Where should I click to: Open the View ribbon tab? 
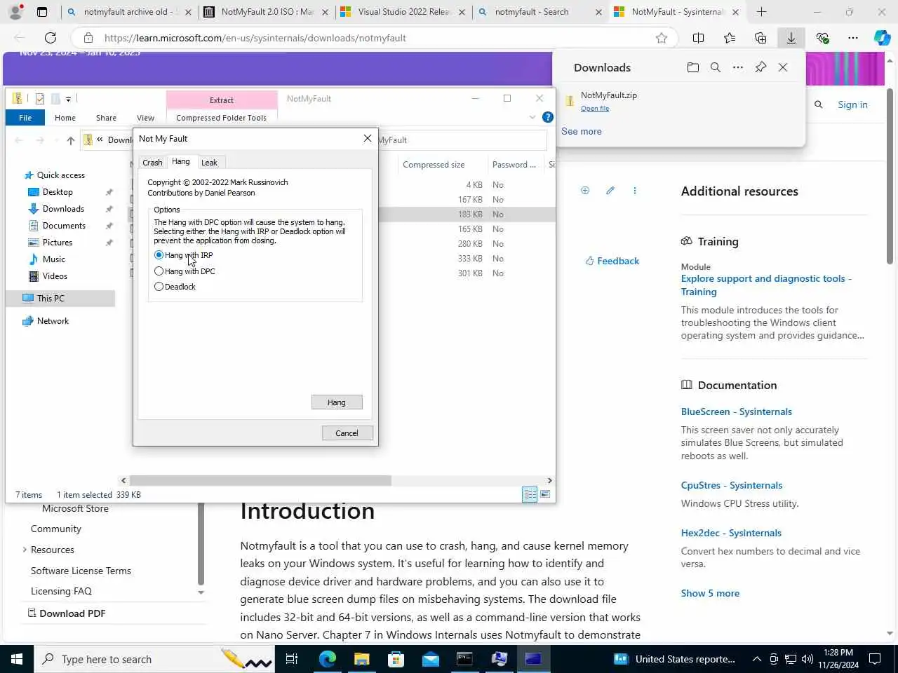point(145,118)
